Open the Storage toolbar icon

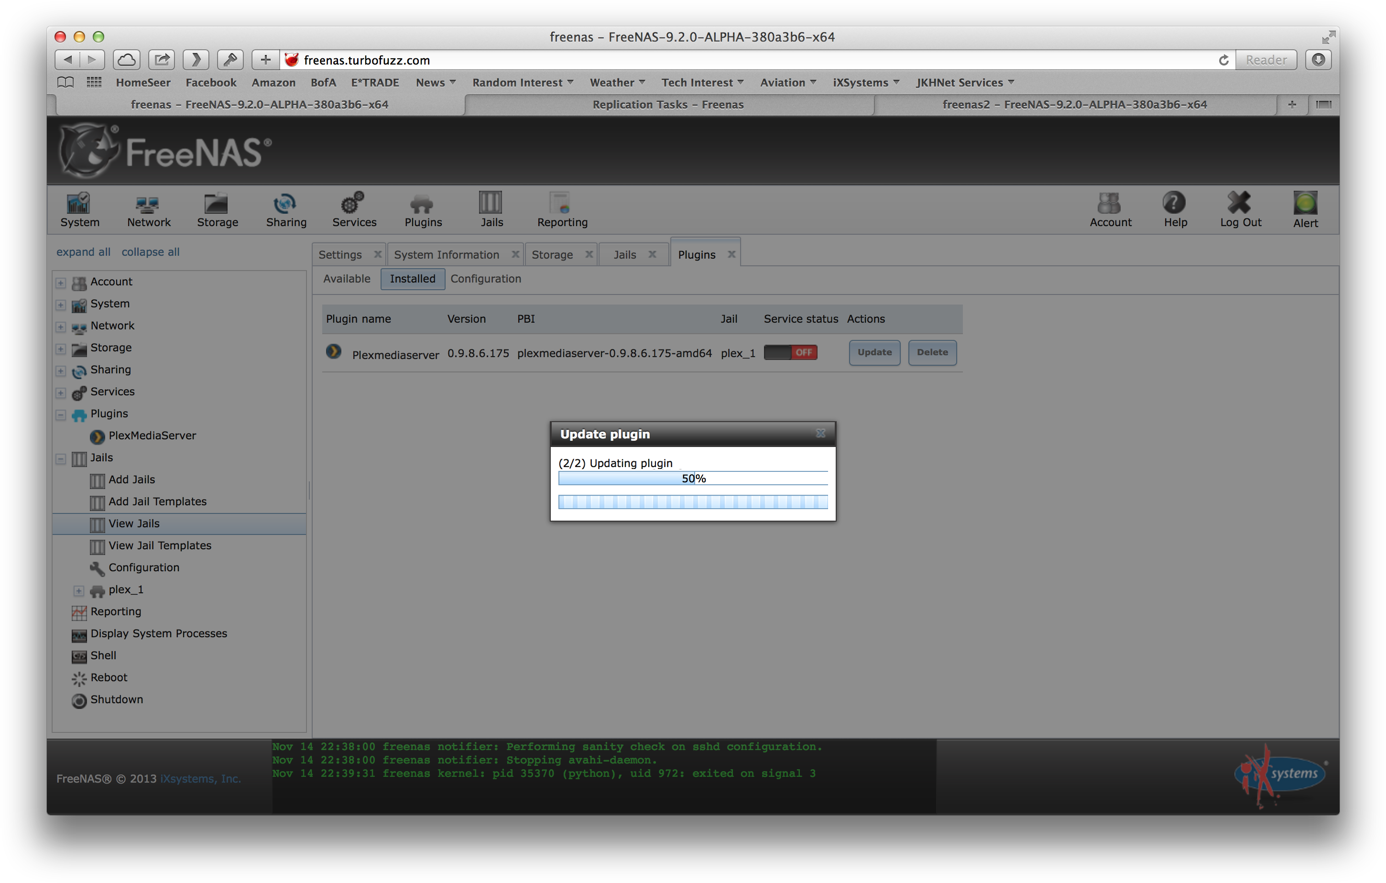point(217,210)
